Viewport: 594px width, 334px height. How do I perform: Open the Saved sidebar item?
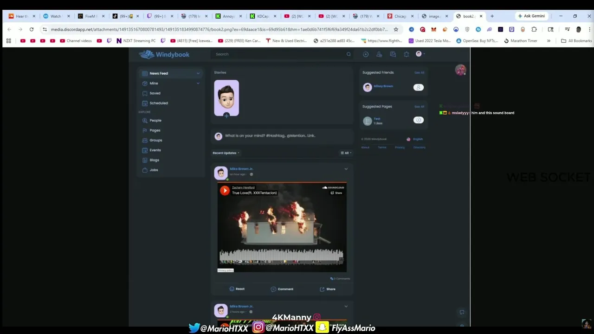155,93
